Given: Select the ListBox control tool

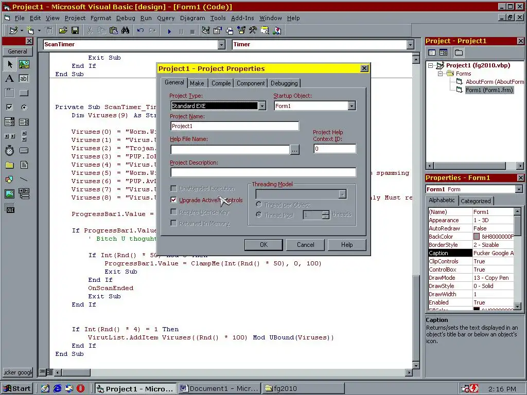Looking at the screenshot, I should (x=24, y=122).
